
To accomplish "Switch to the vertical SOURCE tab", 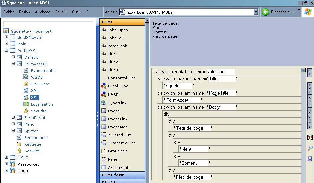I will coord(310,119).
